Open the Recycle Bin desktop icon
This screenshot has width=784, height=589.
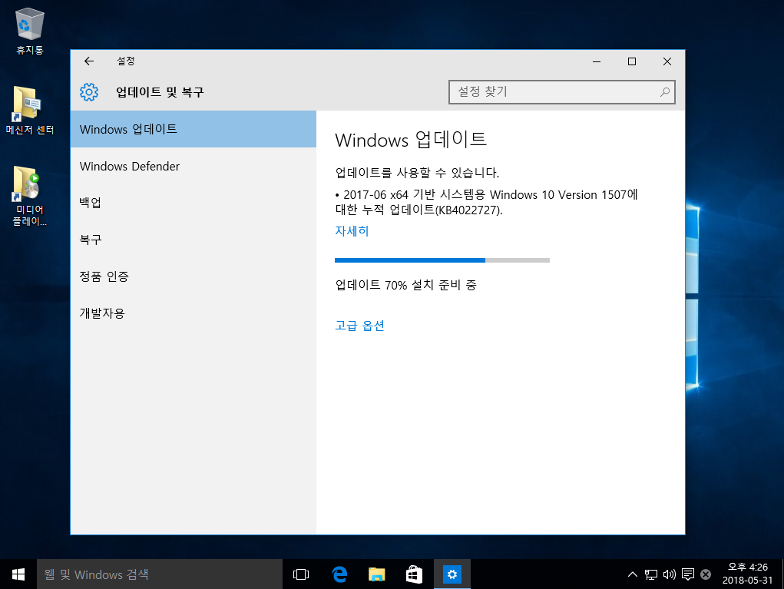pos(30,31)
